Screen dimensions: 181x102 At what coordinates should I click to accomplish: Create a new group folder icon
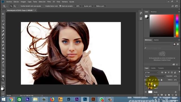click(x=169, y=95)
